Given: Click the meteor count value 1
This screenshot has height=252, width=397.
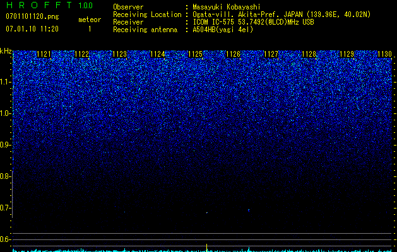Looking at the screenshot, I should [x=90, y=29].
